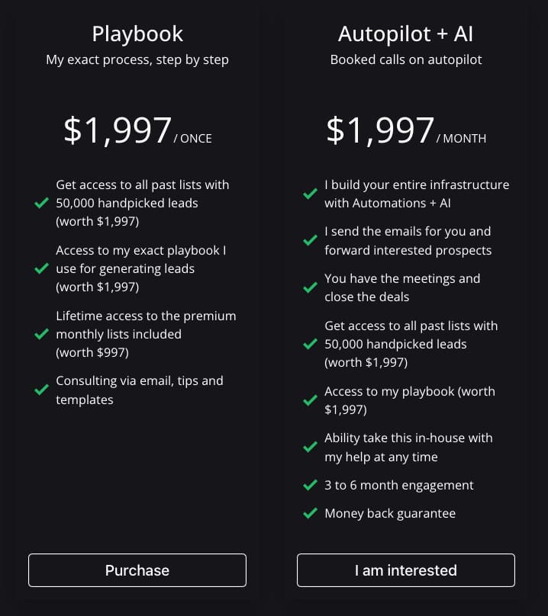
Task: Select checkmark beside send the emails feature
Action: 310,241
